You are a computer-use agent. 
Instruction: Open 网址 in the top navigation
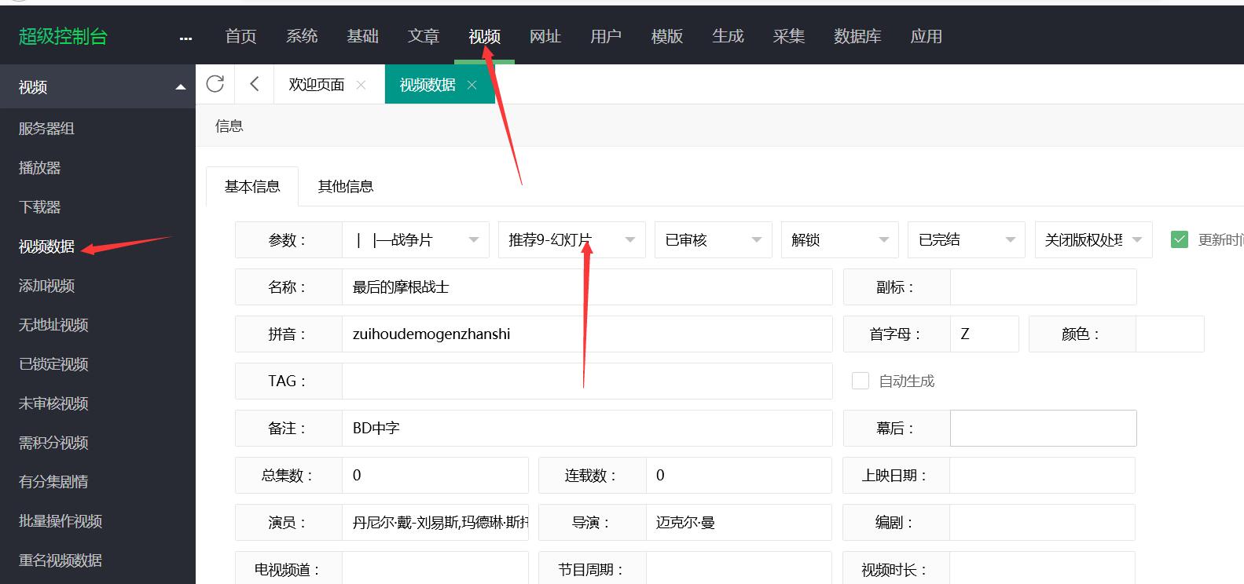click(545, 36)
